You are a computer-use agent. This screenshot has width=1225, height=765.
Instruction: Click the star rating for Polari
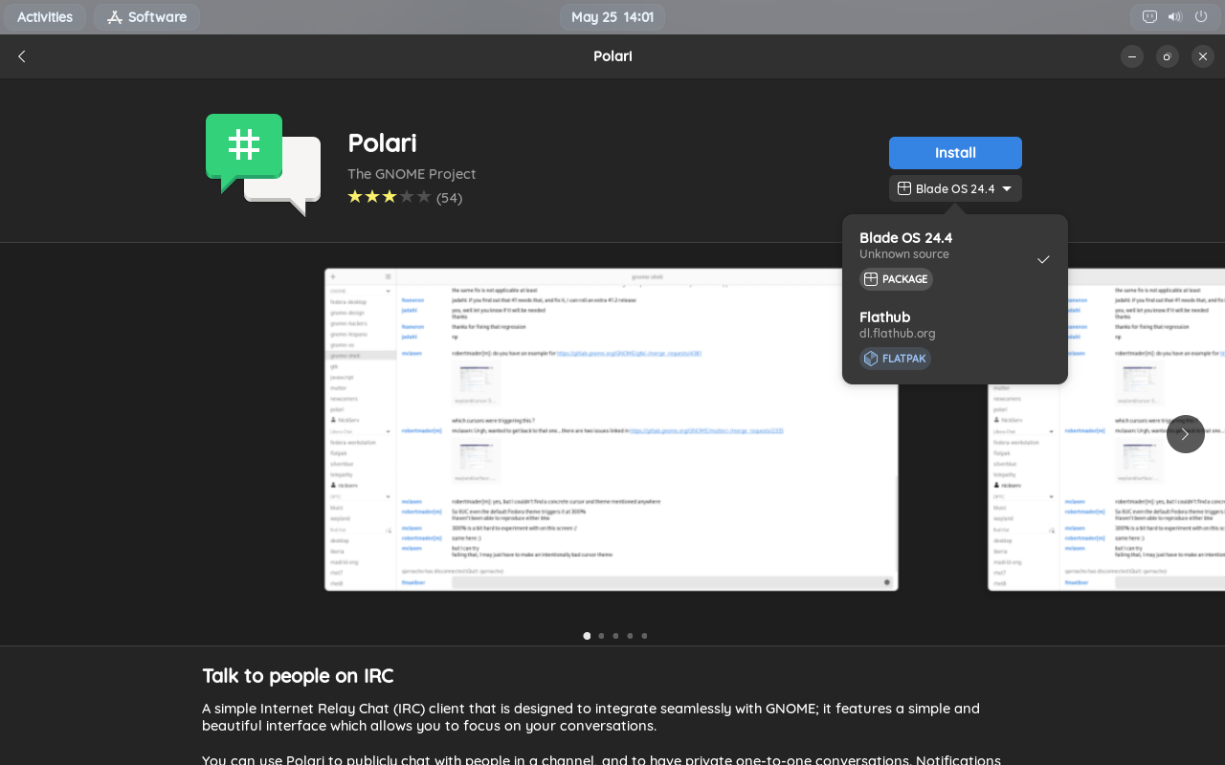click(x=390, y=197)
